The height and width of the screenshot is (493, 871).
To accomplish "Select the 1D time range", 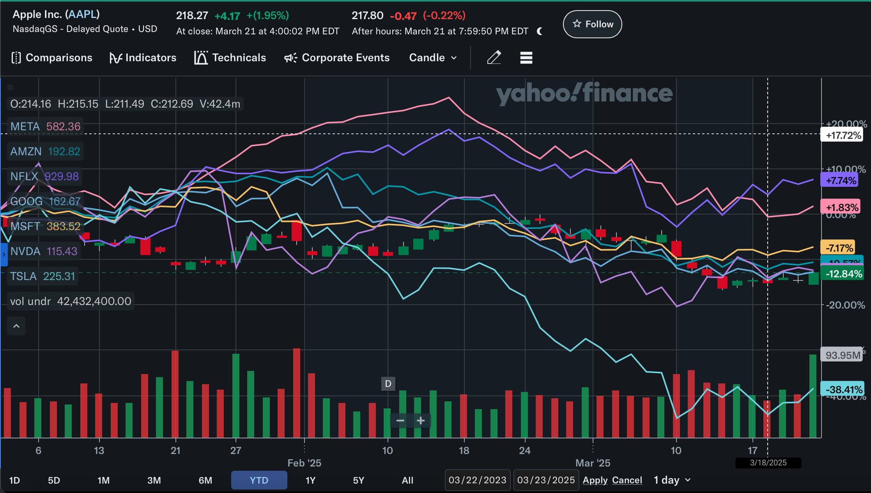I will coord(15,480).
